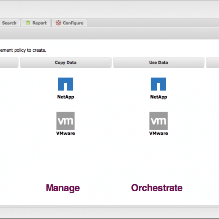Click VMware label under Use Data
Screen dimensions: 219x219
pos(159,133)
